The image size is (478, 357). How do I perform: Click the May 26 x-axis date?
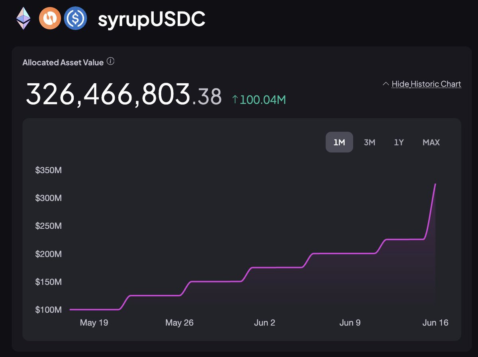point(179,323)
